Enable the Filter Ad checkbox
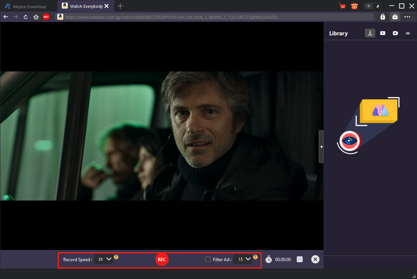The image size is (417, 279). point(208,259)
